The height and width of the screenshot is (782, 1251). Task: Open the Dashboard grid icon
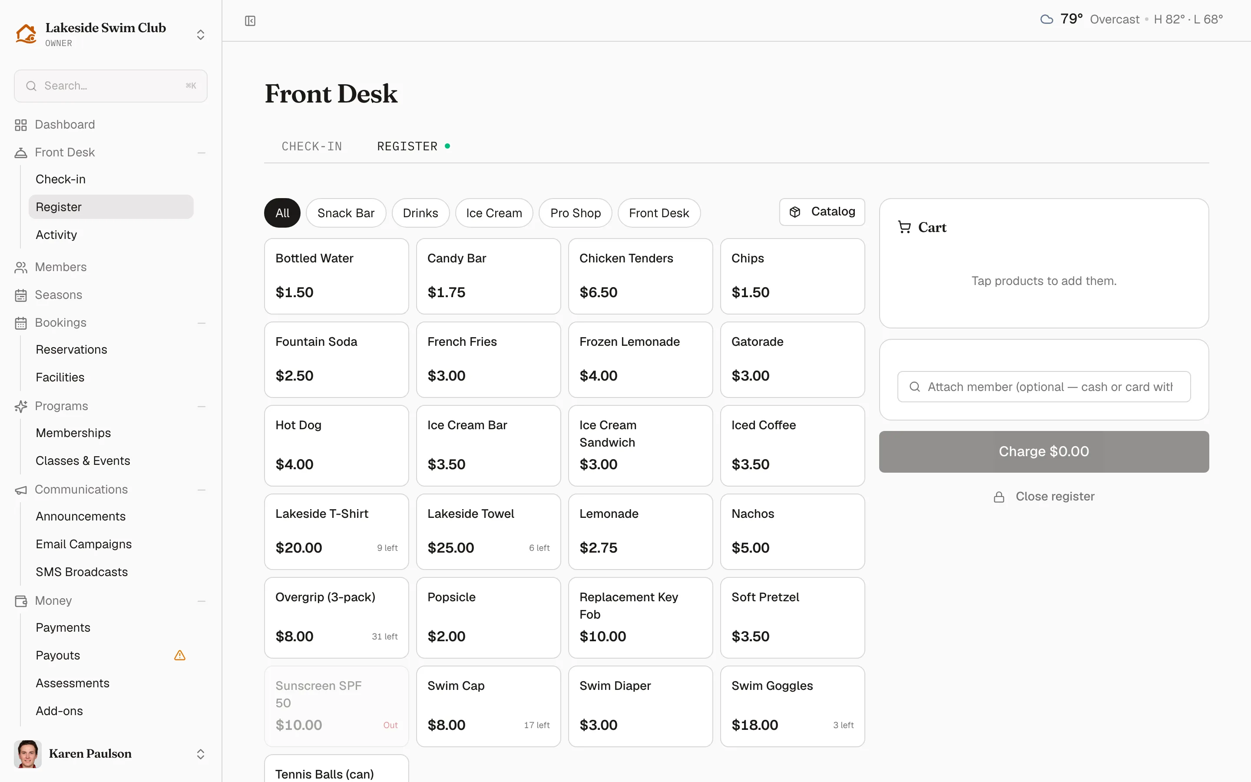coord(21,125)
